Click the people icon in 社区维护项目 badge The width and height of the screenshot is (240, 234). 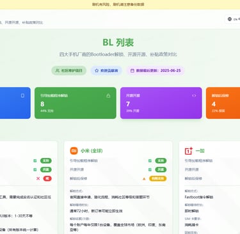click(57, 70)
